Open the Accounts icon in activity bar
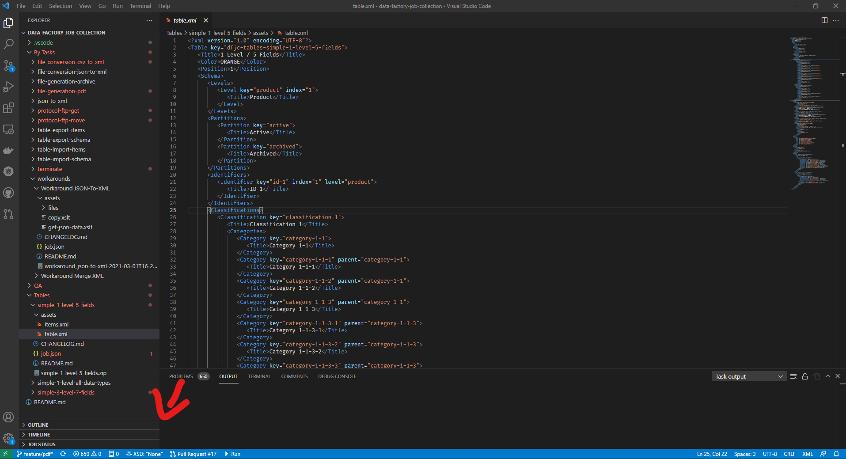Viewport: 846px width, 459px height. click(x=8, y=417)
